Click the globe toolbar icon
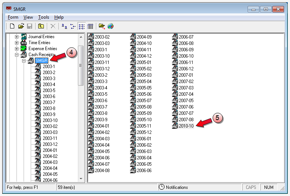Viewport: 290px width, 196px height. tap(111, 26)
